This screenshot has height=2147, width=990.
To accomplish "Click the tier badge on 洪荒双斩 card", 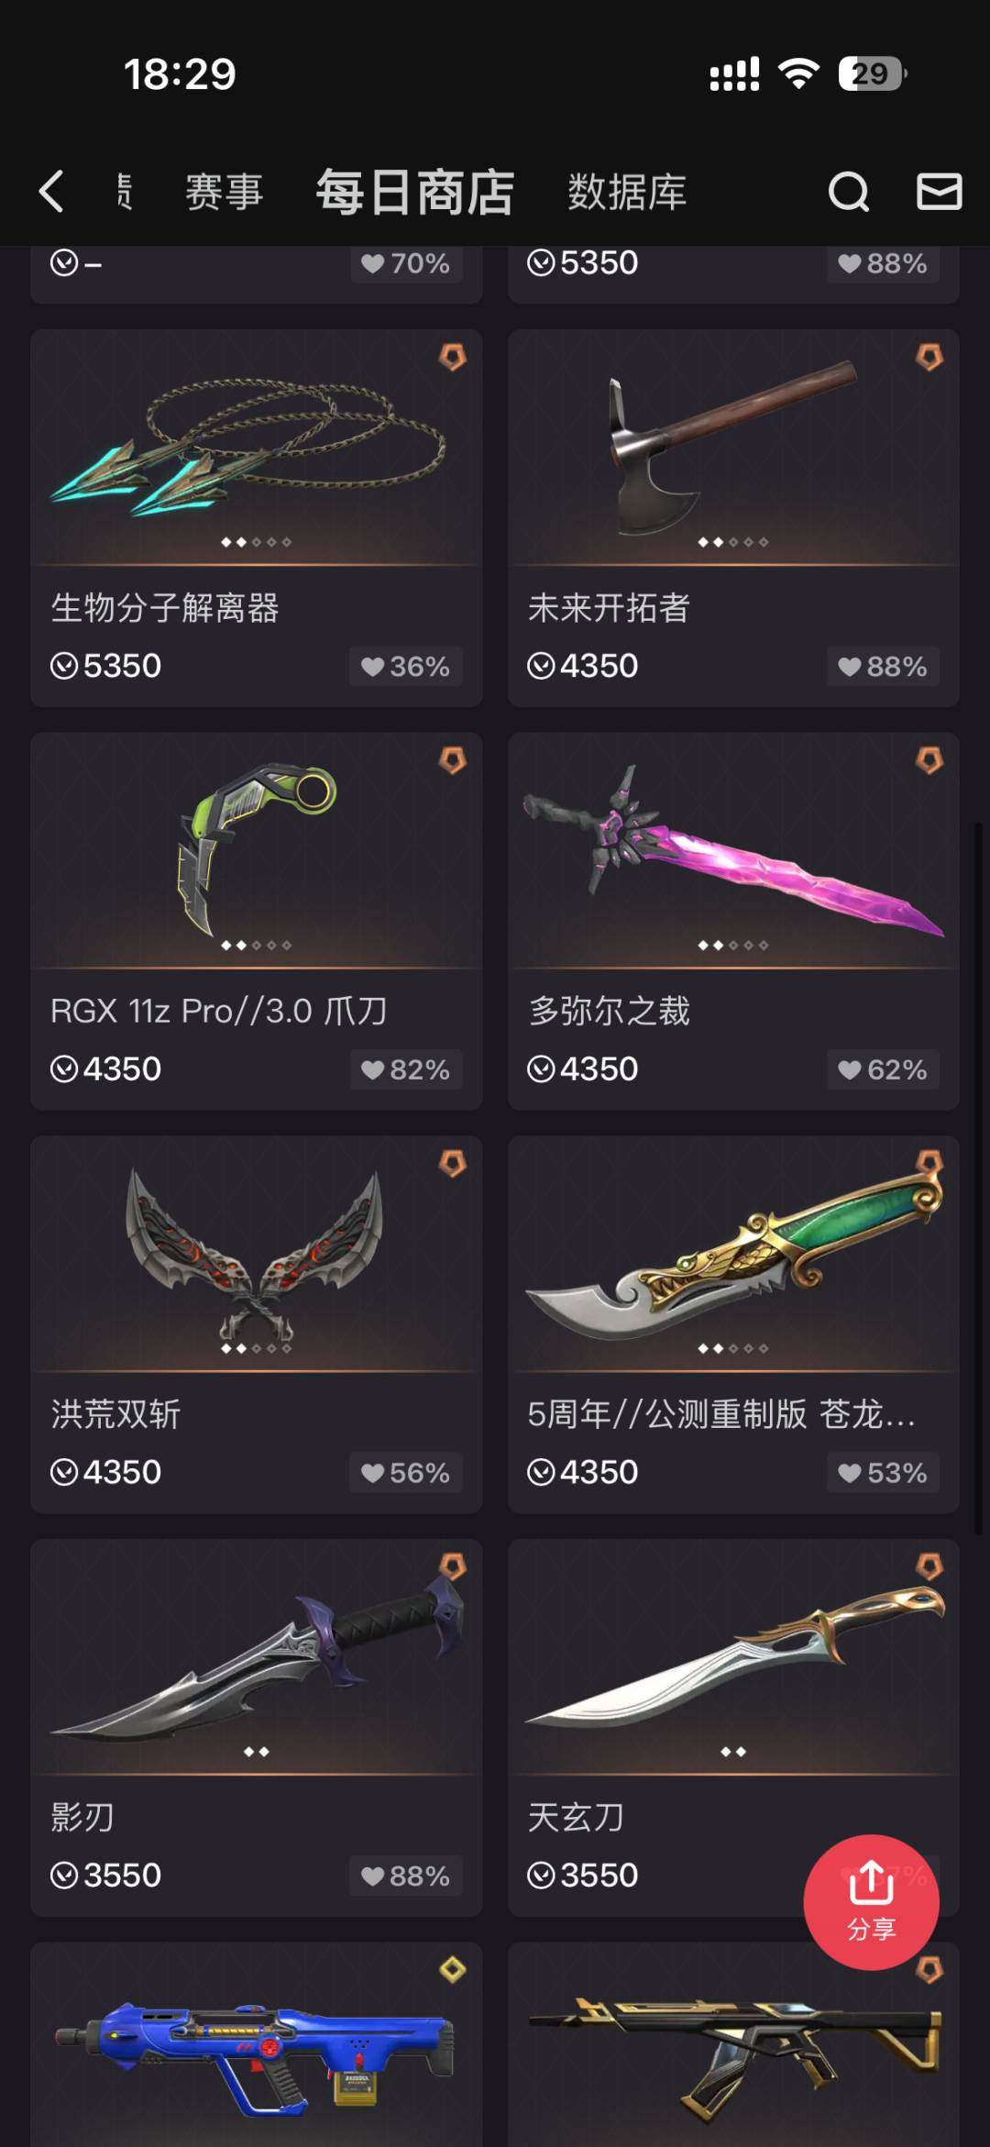I will [452, 1164].
